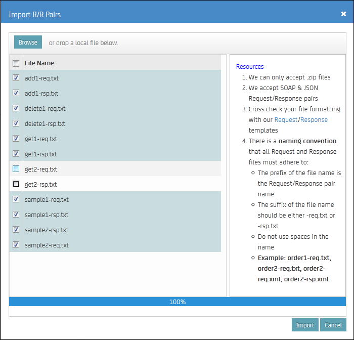Deselect the delete1-rsp.txt checkbox

tap(16, 123)
